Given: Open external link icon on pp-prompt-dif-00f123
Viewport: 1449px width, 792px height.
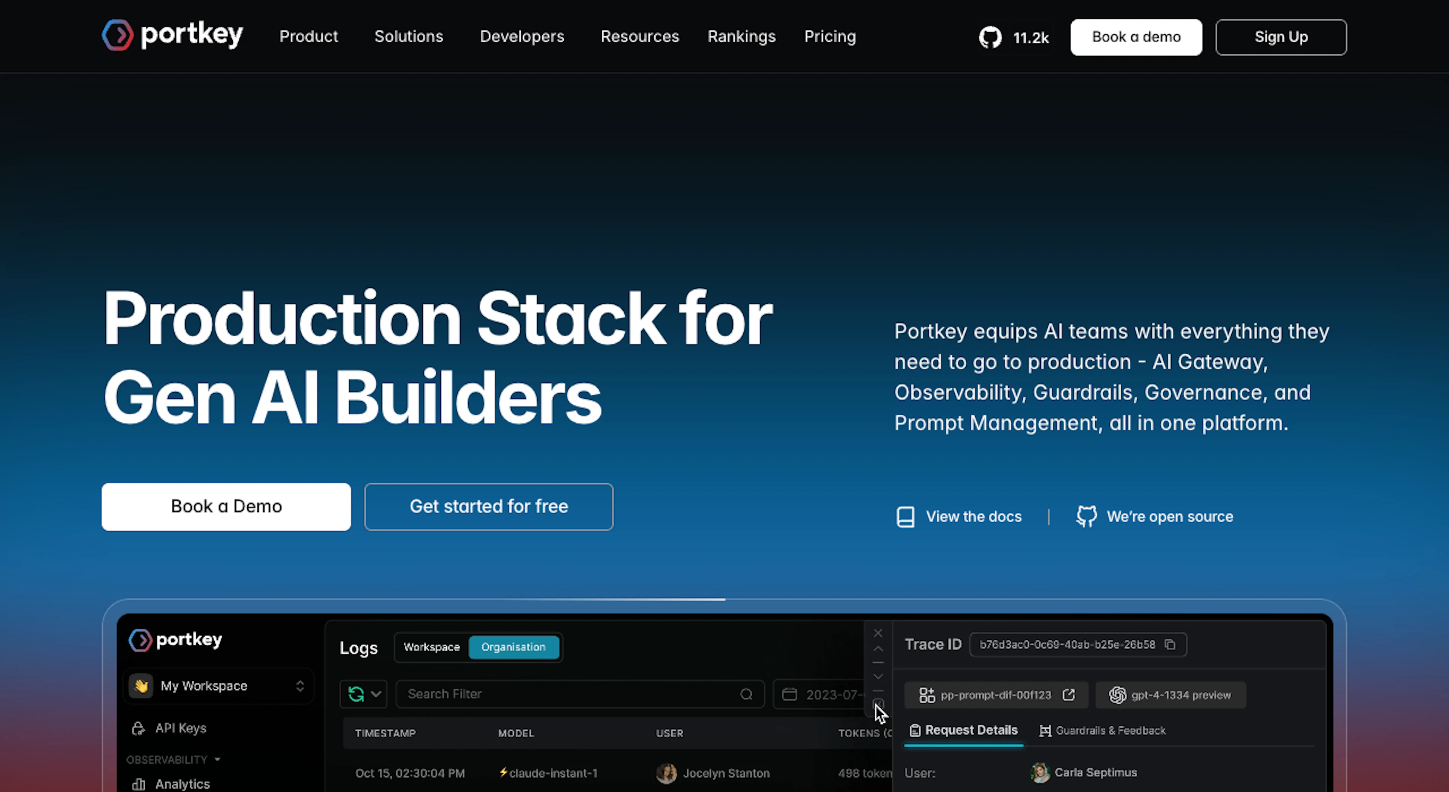Looking at the screenshot, I should pos(1069,695).
